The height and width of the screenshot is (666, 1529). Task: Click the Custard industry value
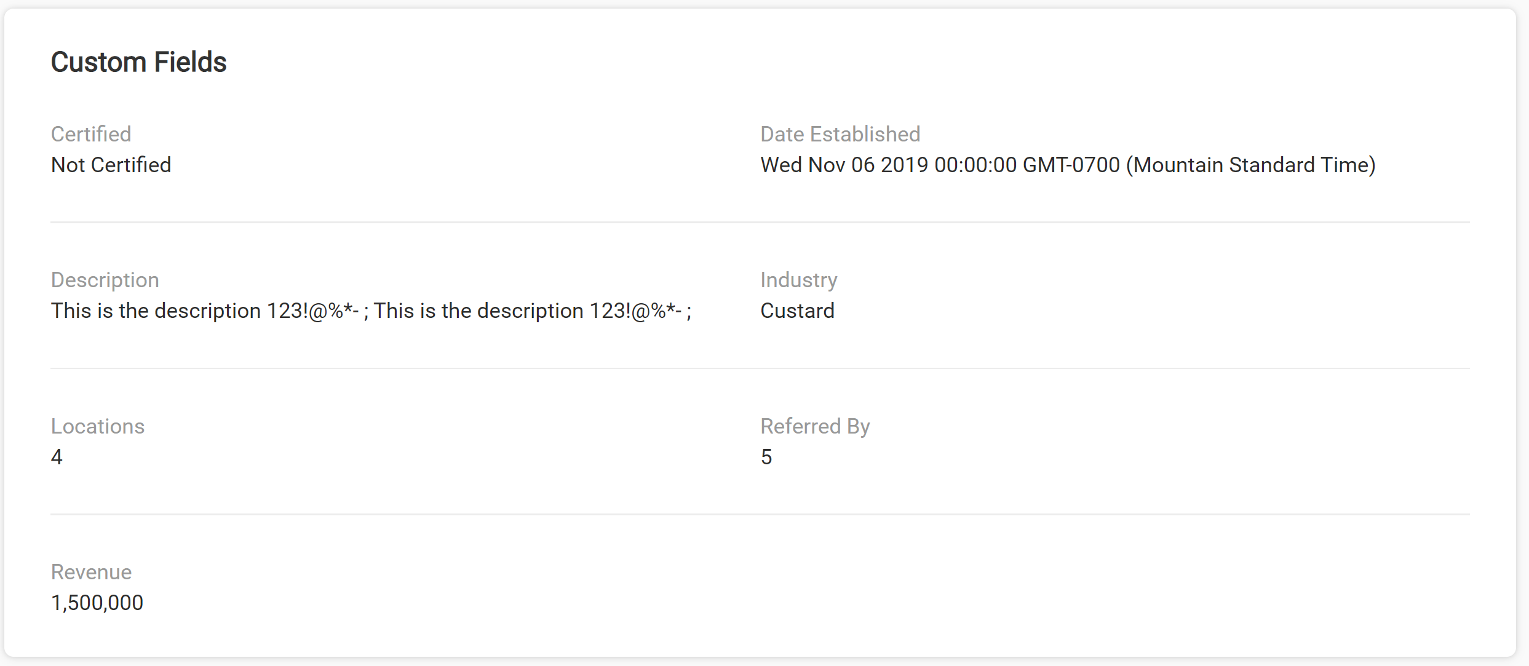(x=797, y=311)
